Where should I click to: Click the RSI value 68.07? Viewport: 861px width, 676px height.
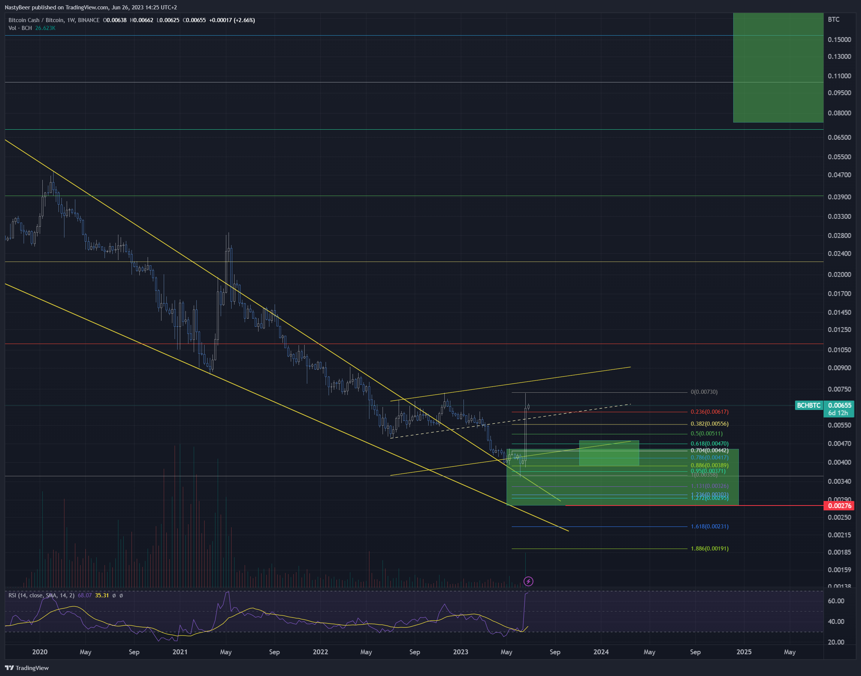click(x=85, y=595)
